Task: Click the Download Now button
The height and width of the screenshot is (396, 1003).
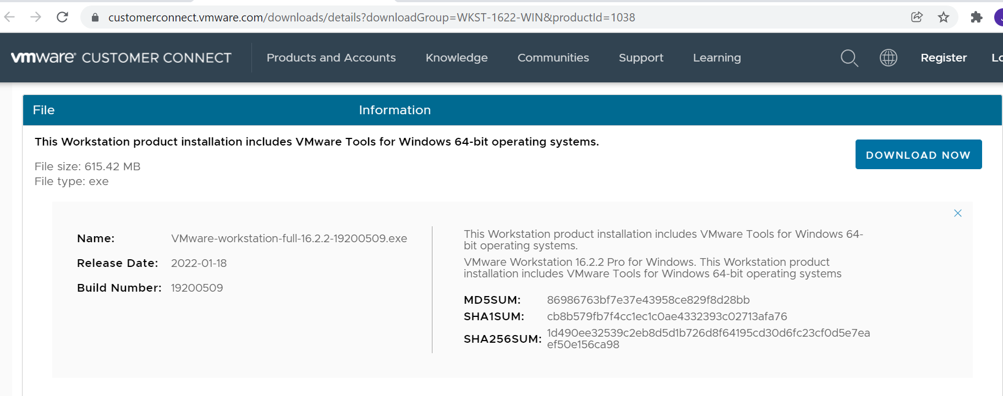Action: point(918,154)
